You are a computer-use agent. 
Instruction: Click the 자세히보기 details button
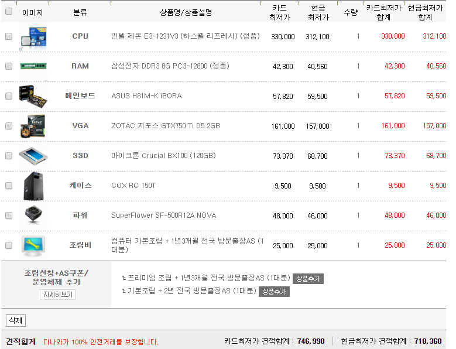(x=58, y=295)
